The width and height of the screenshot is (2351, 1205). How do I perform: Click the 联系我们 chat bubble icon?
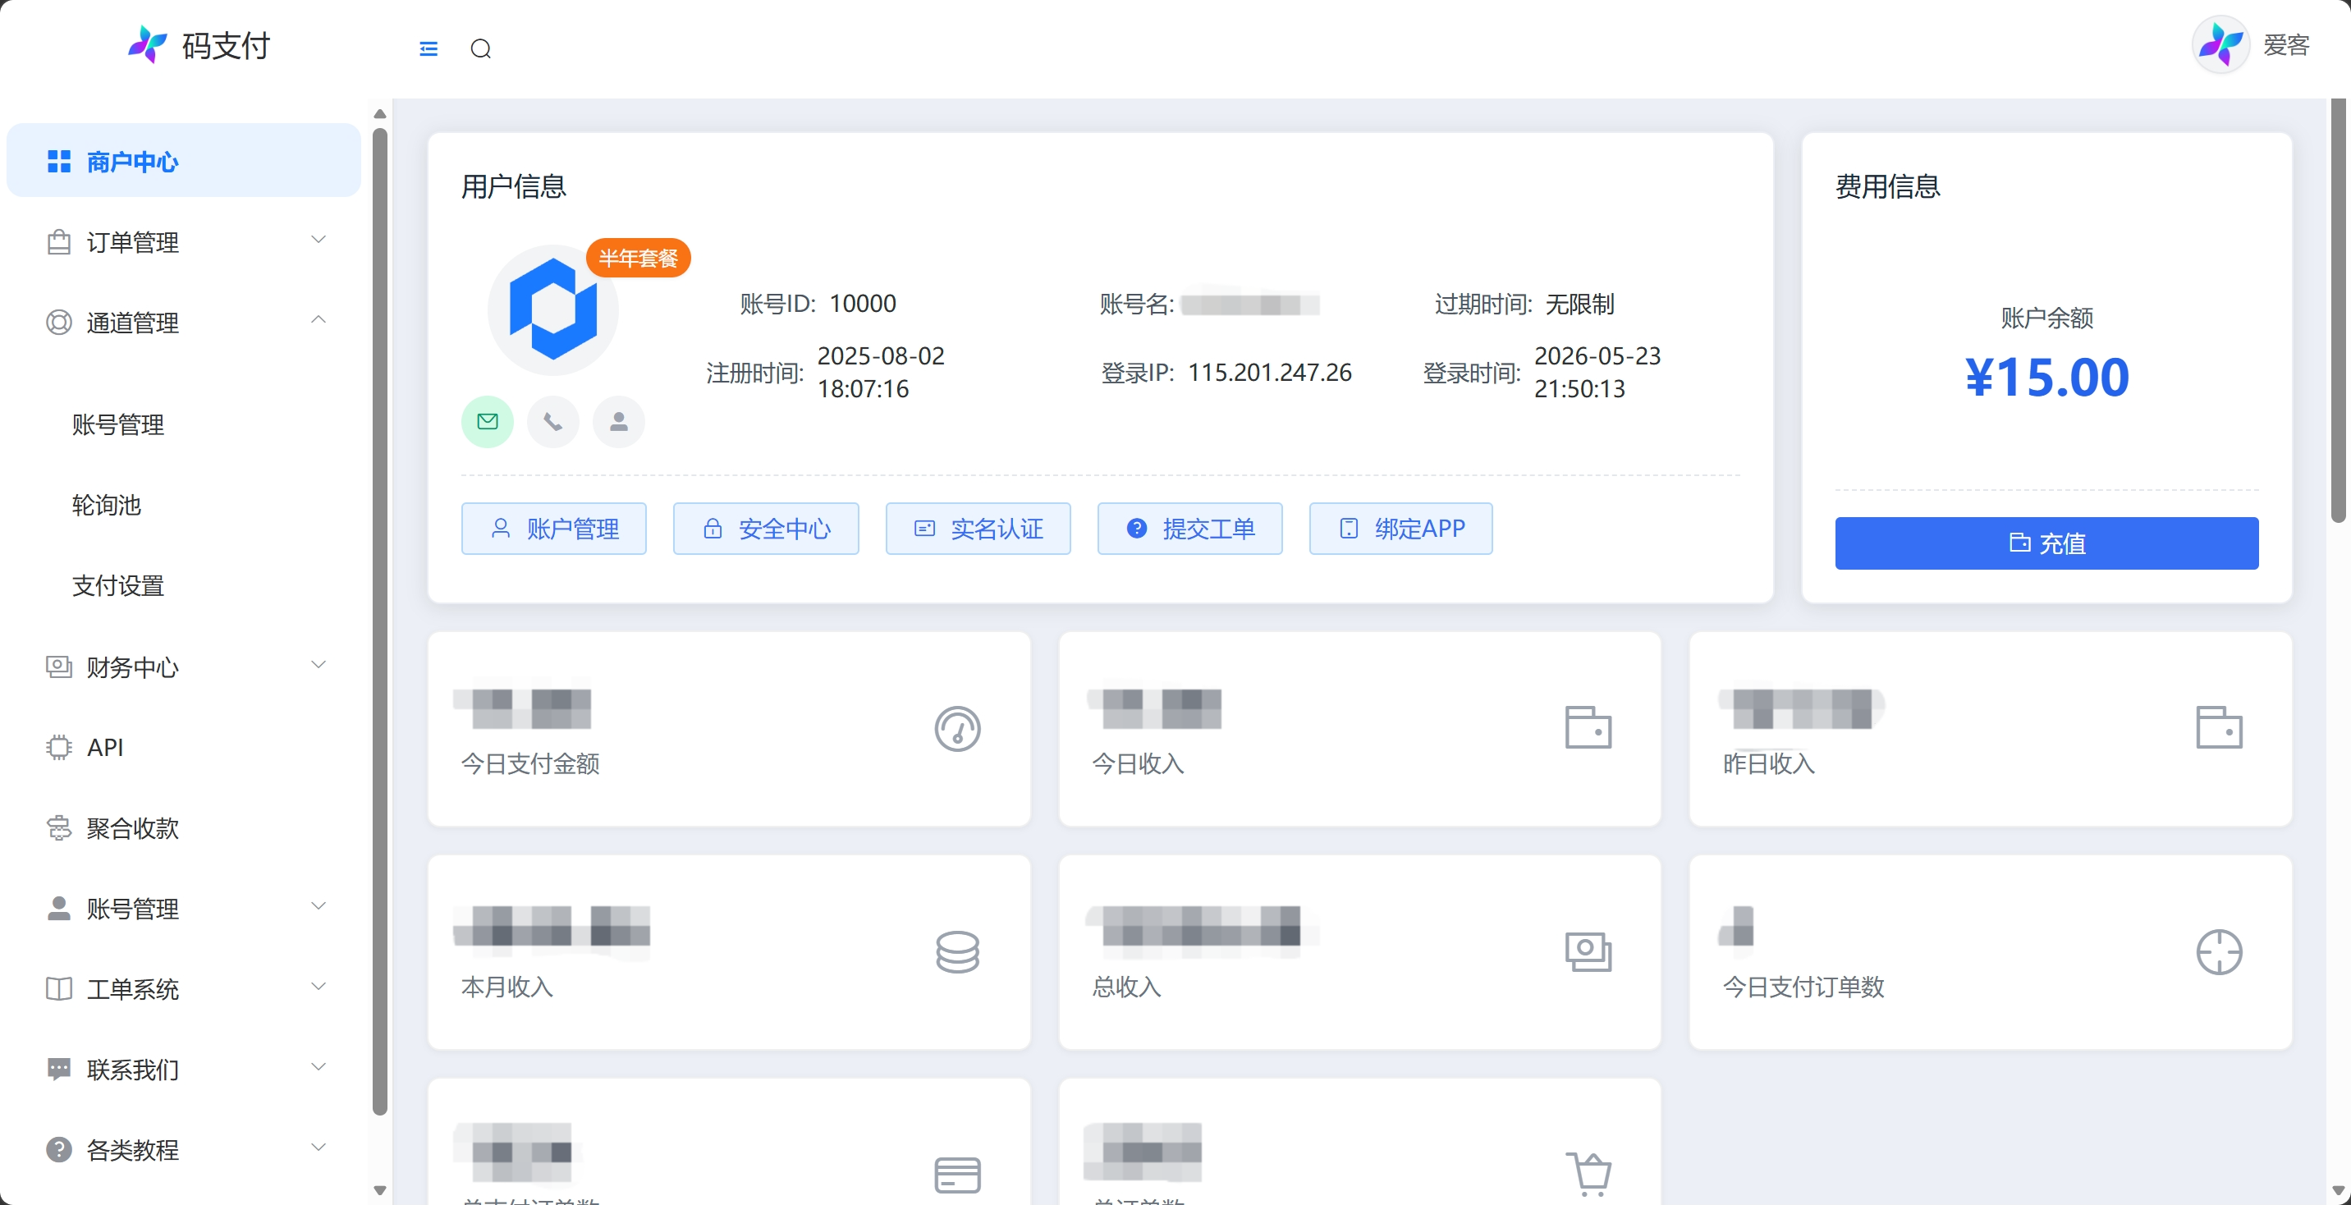[59, 1069]
